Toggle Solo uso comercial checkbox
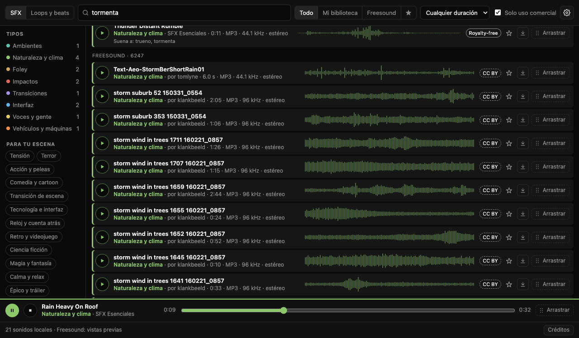 (498, 13)
